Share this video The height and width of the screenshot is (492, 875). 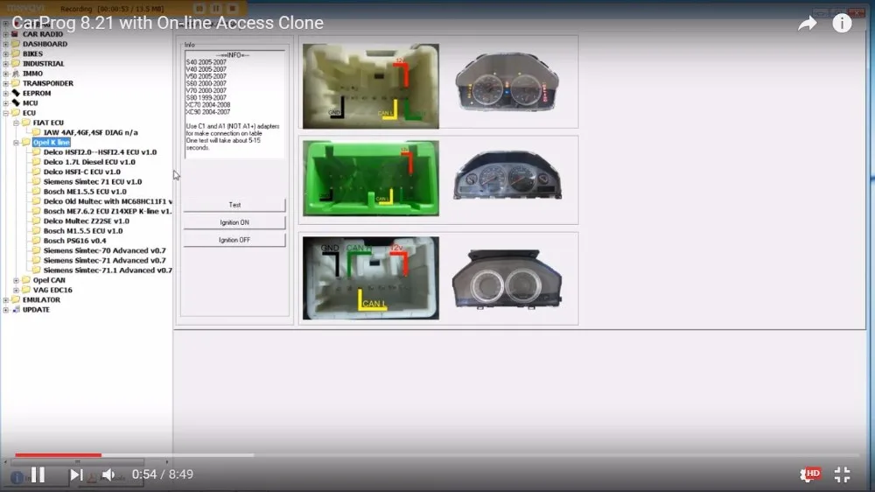(807, 24)
